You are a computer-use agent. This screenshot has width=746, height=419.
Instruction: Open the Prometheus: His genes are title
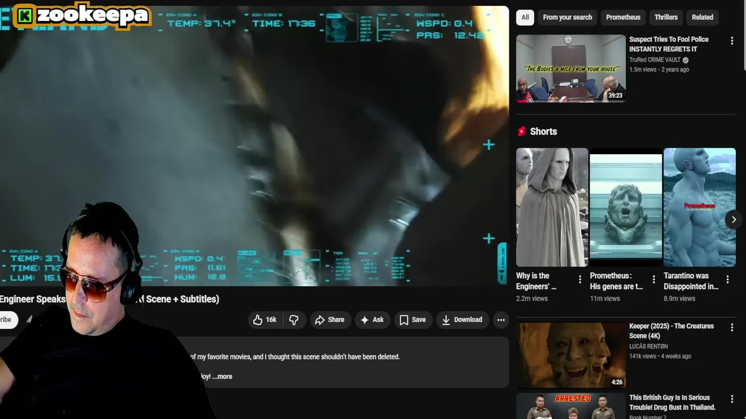tap(616, 281)
